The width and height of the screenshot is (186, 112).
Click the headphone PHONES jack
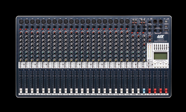pos(150,21)
